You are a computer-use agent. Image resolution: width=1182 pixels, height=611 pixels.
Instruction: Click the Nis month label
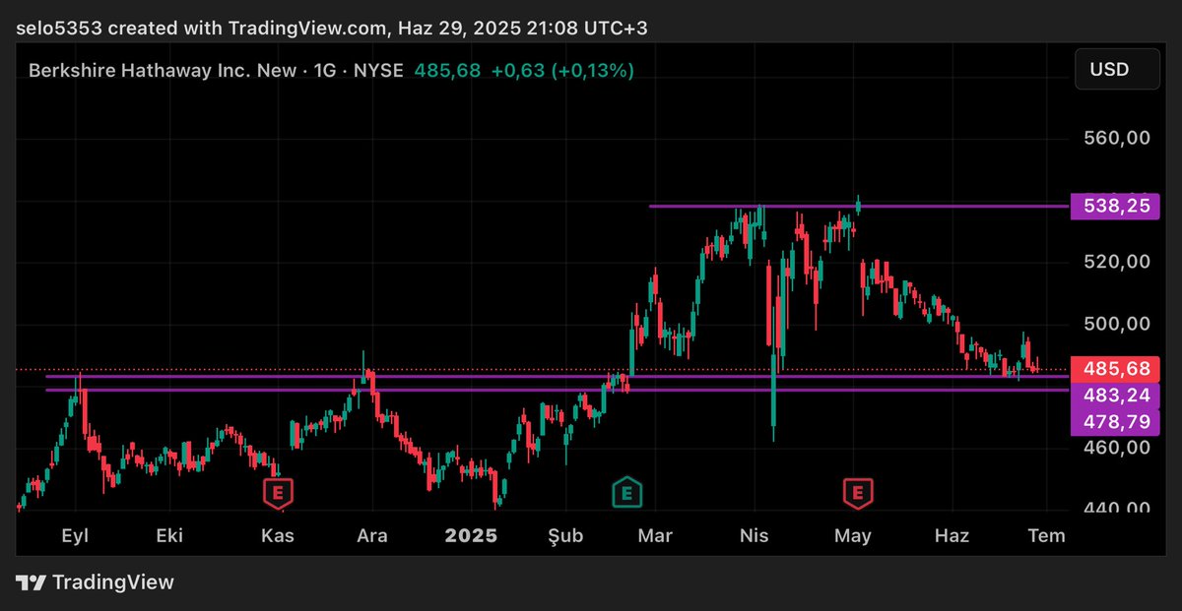coord(755,536)
